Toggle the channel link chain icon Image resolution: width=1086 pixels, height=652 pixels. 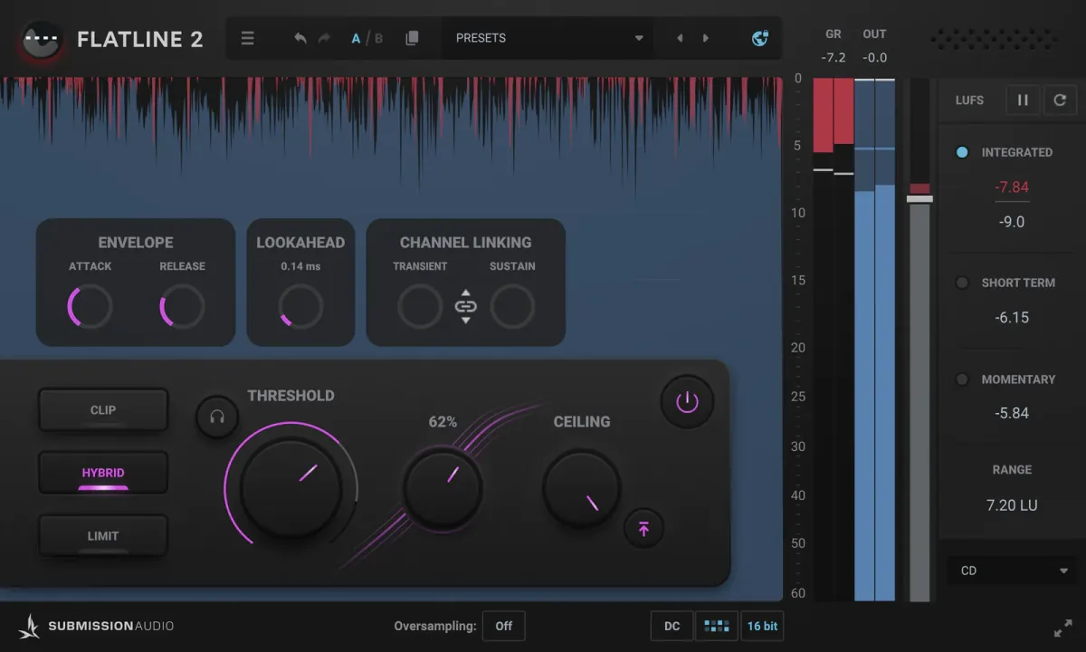tap(465, 306)
